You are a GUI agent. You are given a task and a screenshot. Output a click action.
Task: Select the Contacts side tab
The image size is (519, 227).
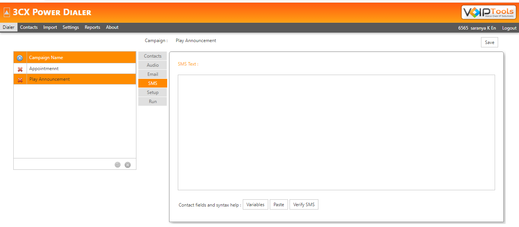click(x=152, y=56)
